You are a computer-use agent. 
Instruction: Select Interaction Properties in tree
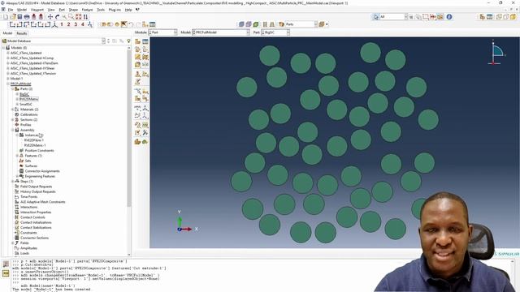(x=36, y=213)
